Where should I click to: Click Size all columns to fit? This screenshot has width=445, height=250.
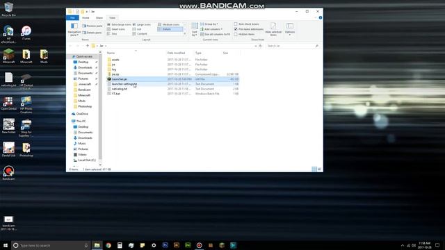216,34
